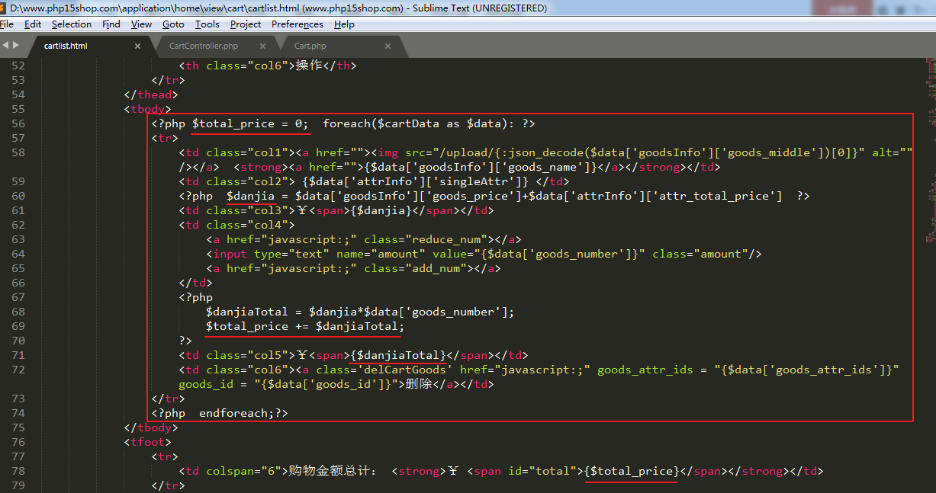
Task: Select the cartlist.html tab
Action: pos(66,46)
